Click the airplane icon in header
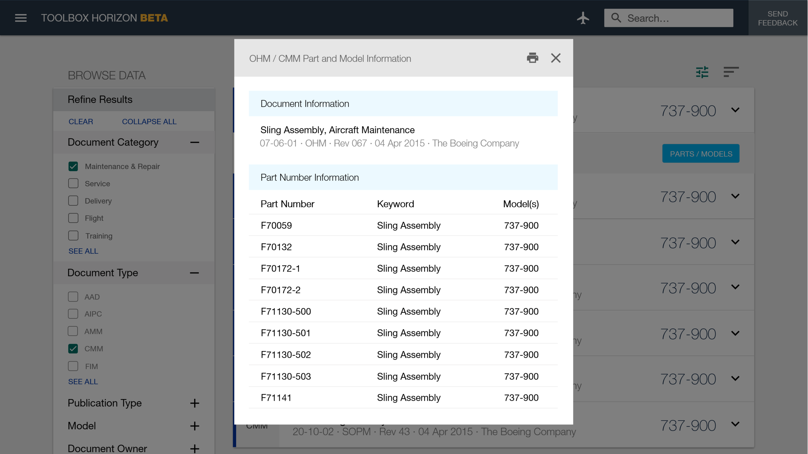This screenshot has height=454, width=808. (583, 18)
